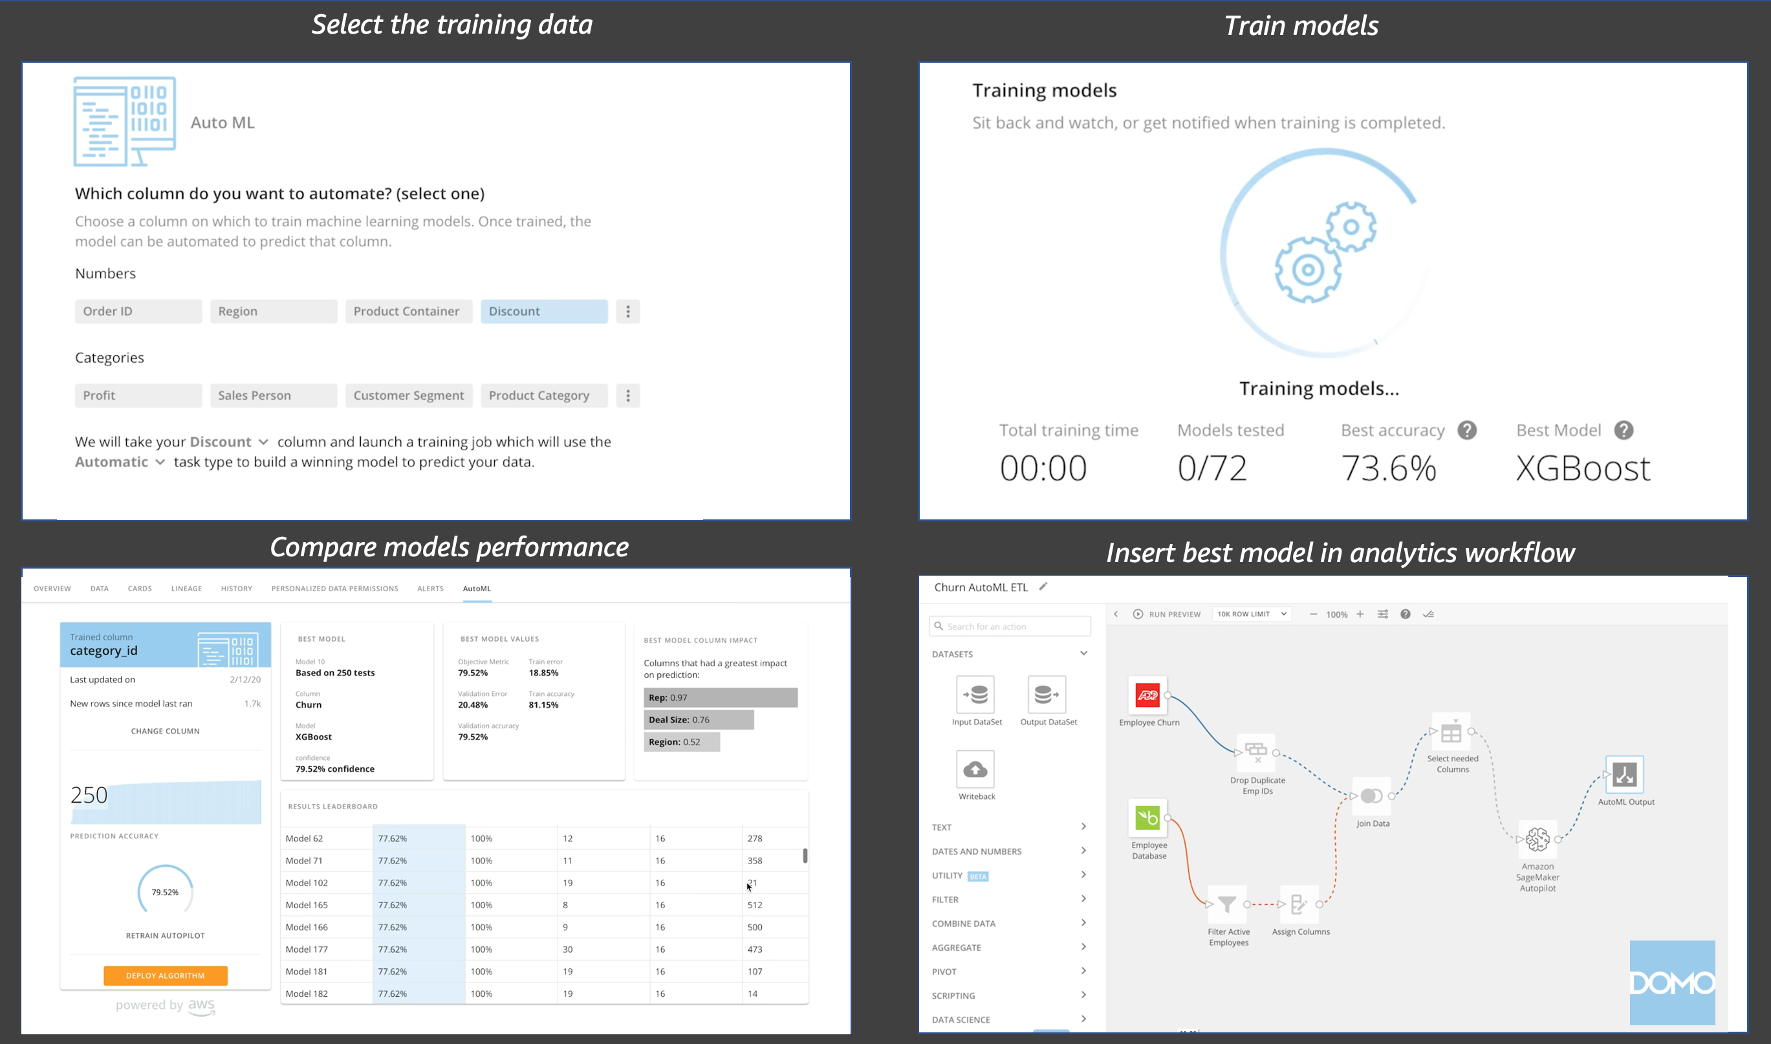Image resolution: width=1771 pixels, height=1044 pixels.
Task: Select the Customer Segment category chip
Action: (x=408, y=395)
